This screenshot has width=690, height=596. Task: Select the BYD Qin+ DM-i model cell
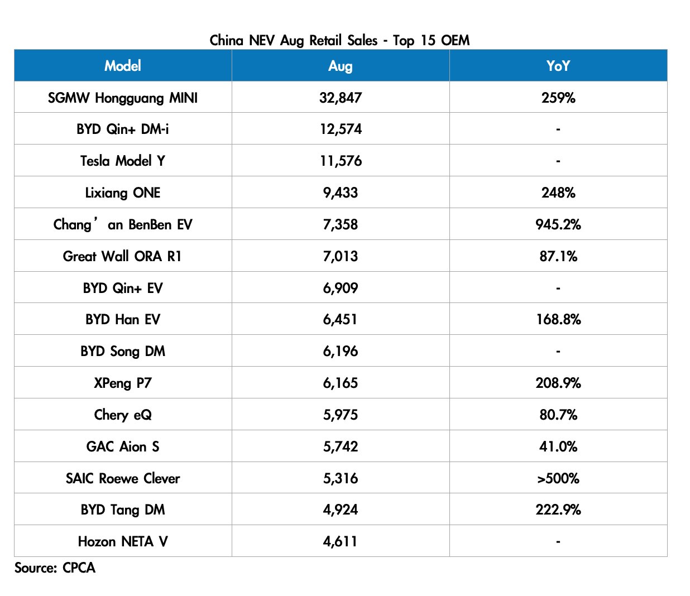click(123, 129)
